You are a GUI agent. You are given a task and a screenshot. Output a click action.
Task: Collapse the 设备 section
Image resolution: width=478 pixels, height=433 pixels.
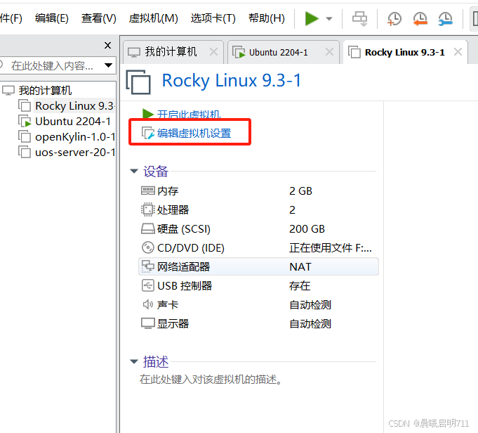pyautogui.click(x=134, y=172)
